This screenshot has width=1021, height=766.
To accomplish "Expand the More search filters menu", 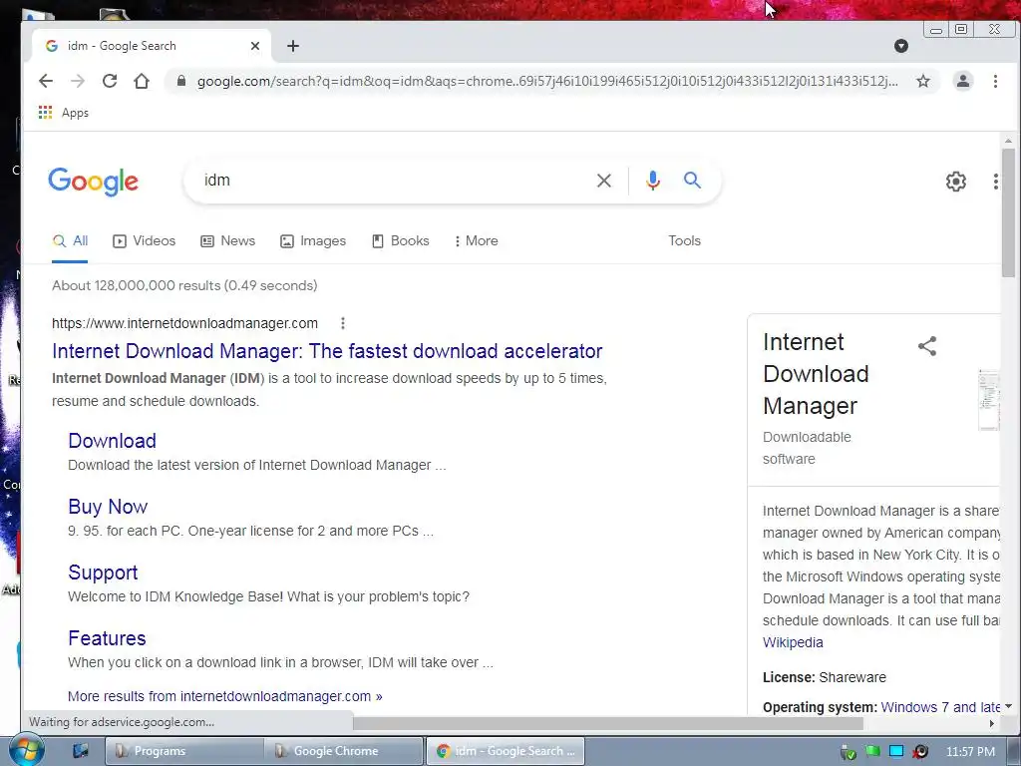I will coord(476,241).
